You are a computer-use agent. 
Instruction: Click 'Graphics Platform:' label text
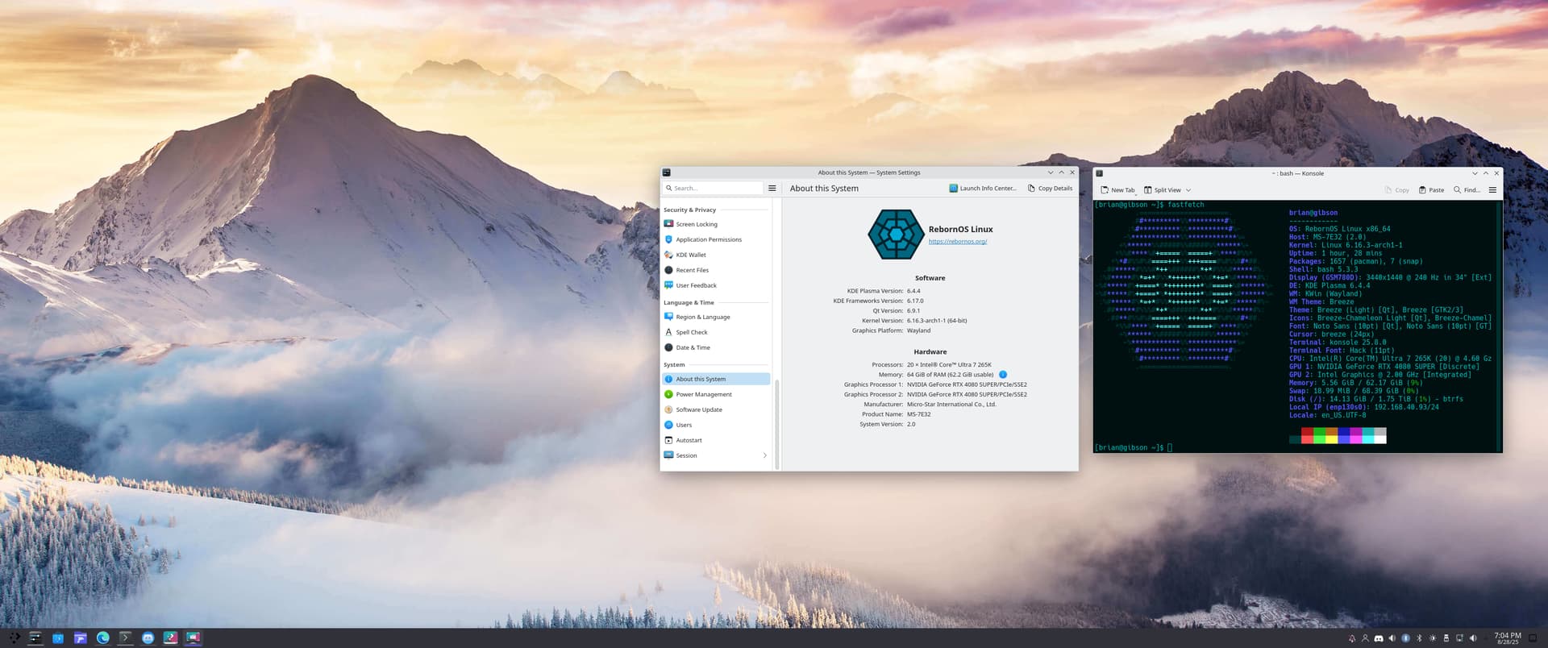click(878, 330)
